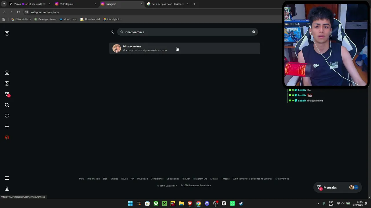
Task: Open the Información footer link
Action: click(x=94, y=179)
